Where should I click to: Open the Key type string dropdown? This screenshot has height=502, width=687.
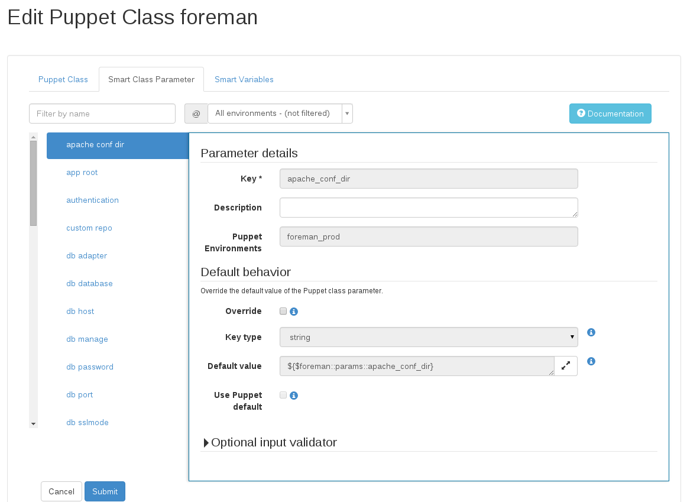tap(429, 337)
